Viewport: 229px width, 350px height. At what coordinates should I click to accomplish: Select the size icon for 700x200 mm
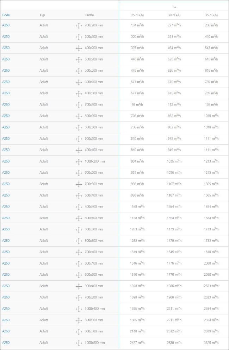click(79, 105)
